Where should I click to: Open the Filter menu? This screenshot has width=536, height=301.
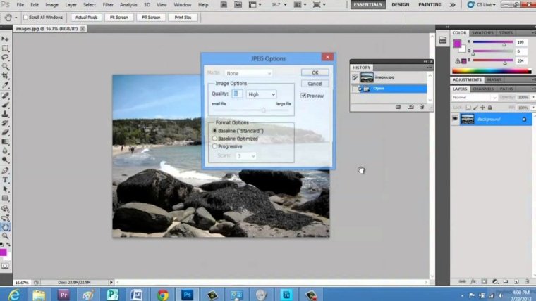[x=108, y=5]
